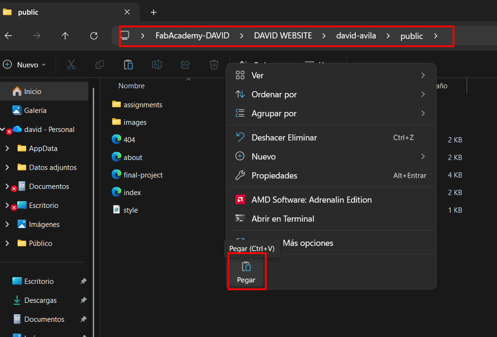
Task: Click the Edge icon of the index file
Action: click(116, 192)
